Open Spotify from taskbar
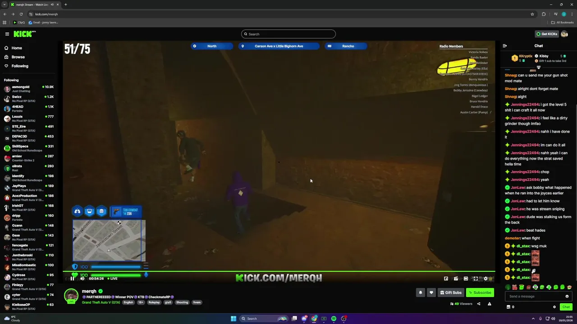The width and height of the screenshot is (577, 324). click(334, 319)
